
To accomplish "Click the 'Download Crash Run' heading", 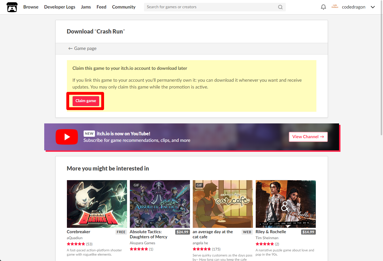I will point(96,31).
